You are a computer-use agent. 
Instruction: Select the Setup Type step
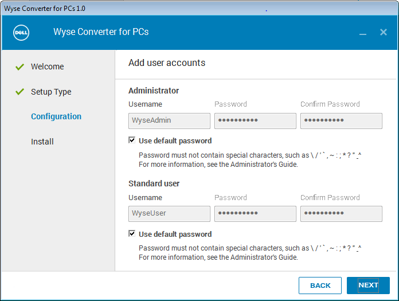click(51, 92)
